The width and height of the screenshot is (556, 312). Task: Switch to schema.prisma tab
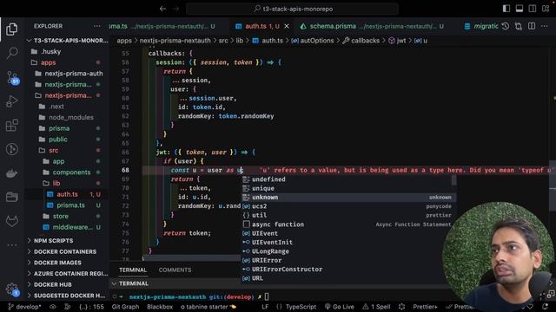372,26
